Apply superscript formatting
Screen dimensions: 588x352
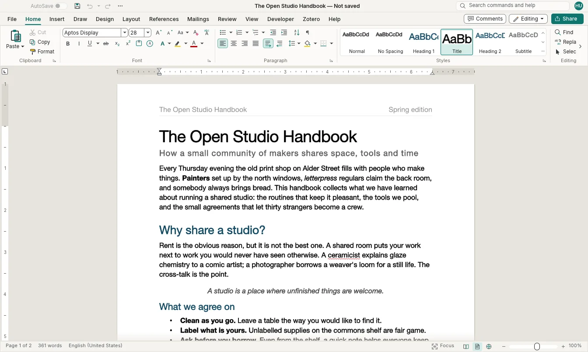[128, 43]
